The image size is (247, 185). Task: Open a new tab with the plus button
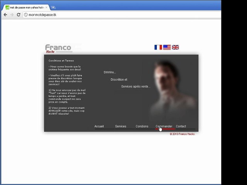point(53,7)
